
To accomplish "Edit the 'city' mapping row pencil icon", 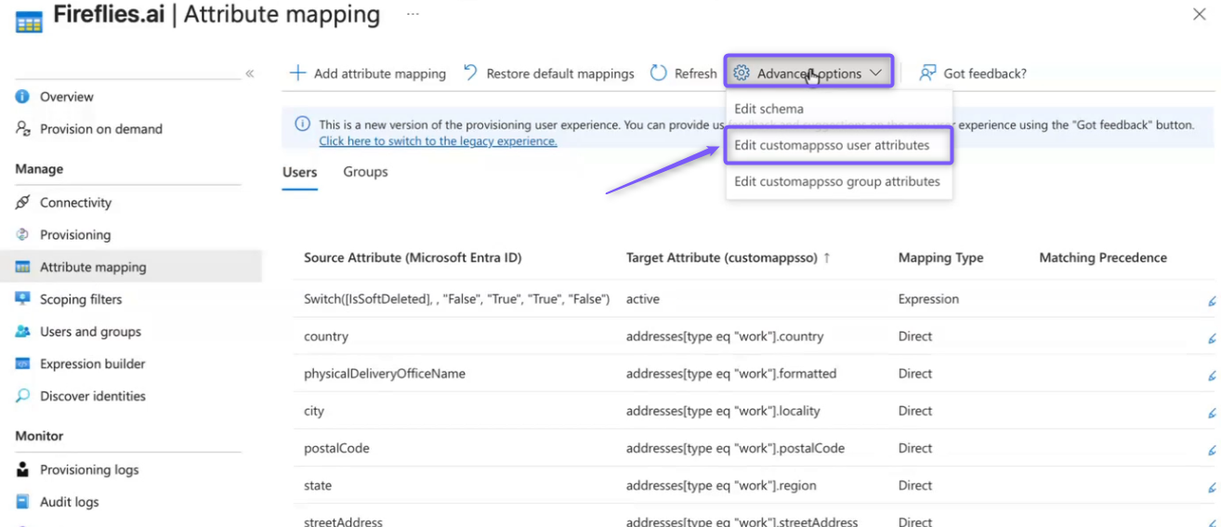I will [x=1212, y=412].
